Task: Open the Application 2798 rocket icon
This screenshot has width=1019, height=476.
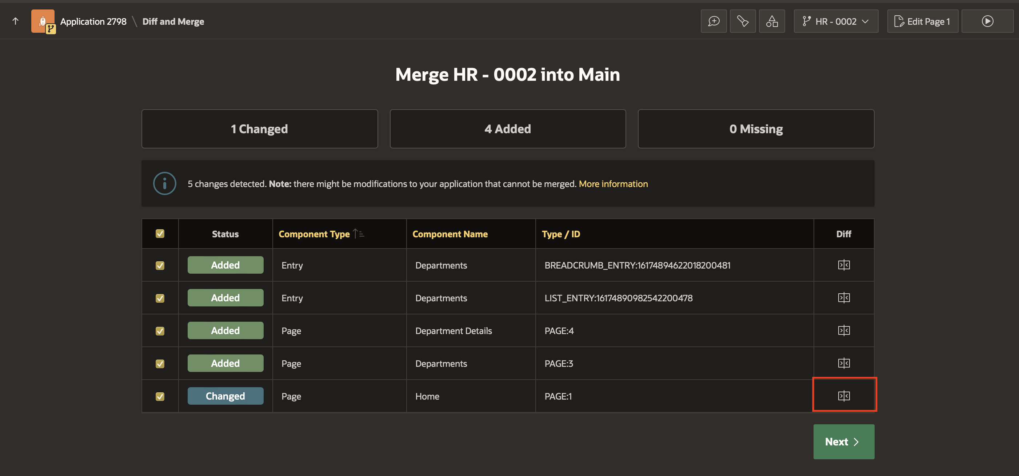Action: coord(43,21)
